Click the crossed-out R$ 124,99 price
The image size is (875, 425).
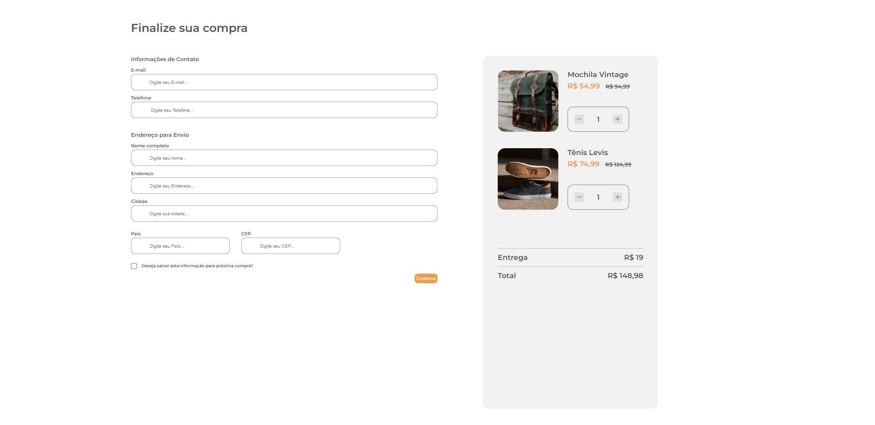[x=618, y=165]
